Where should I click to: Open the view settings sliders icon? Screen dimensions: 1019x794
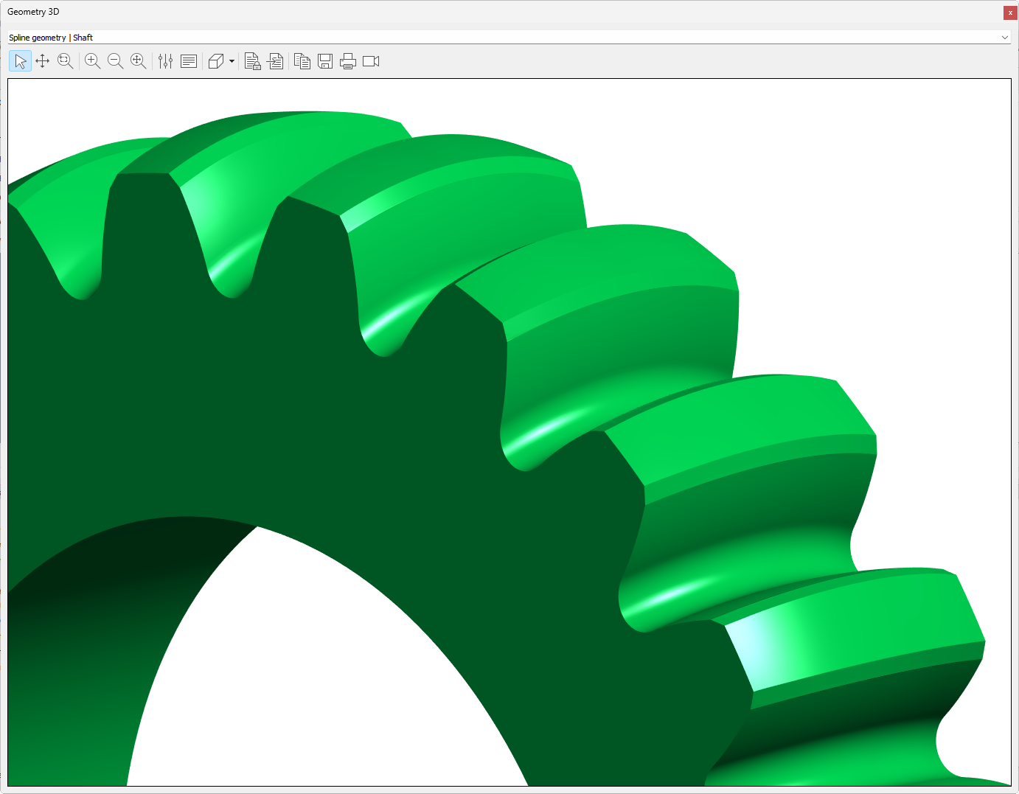[165, 61]
